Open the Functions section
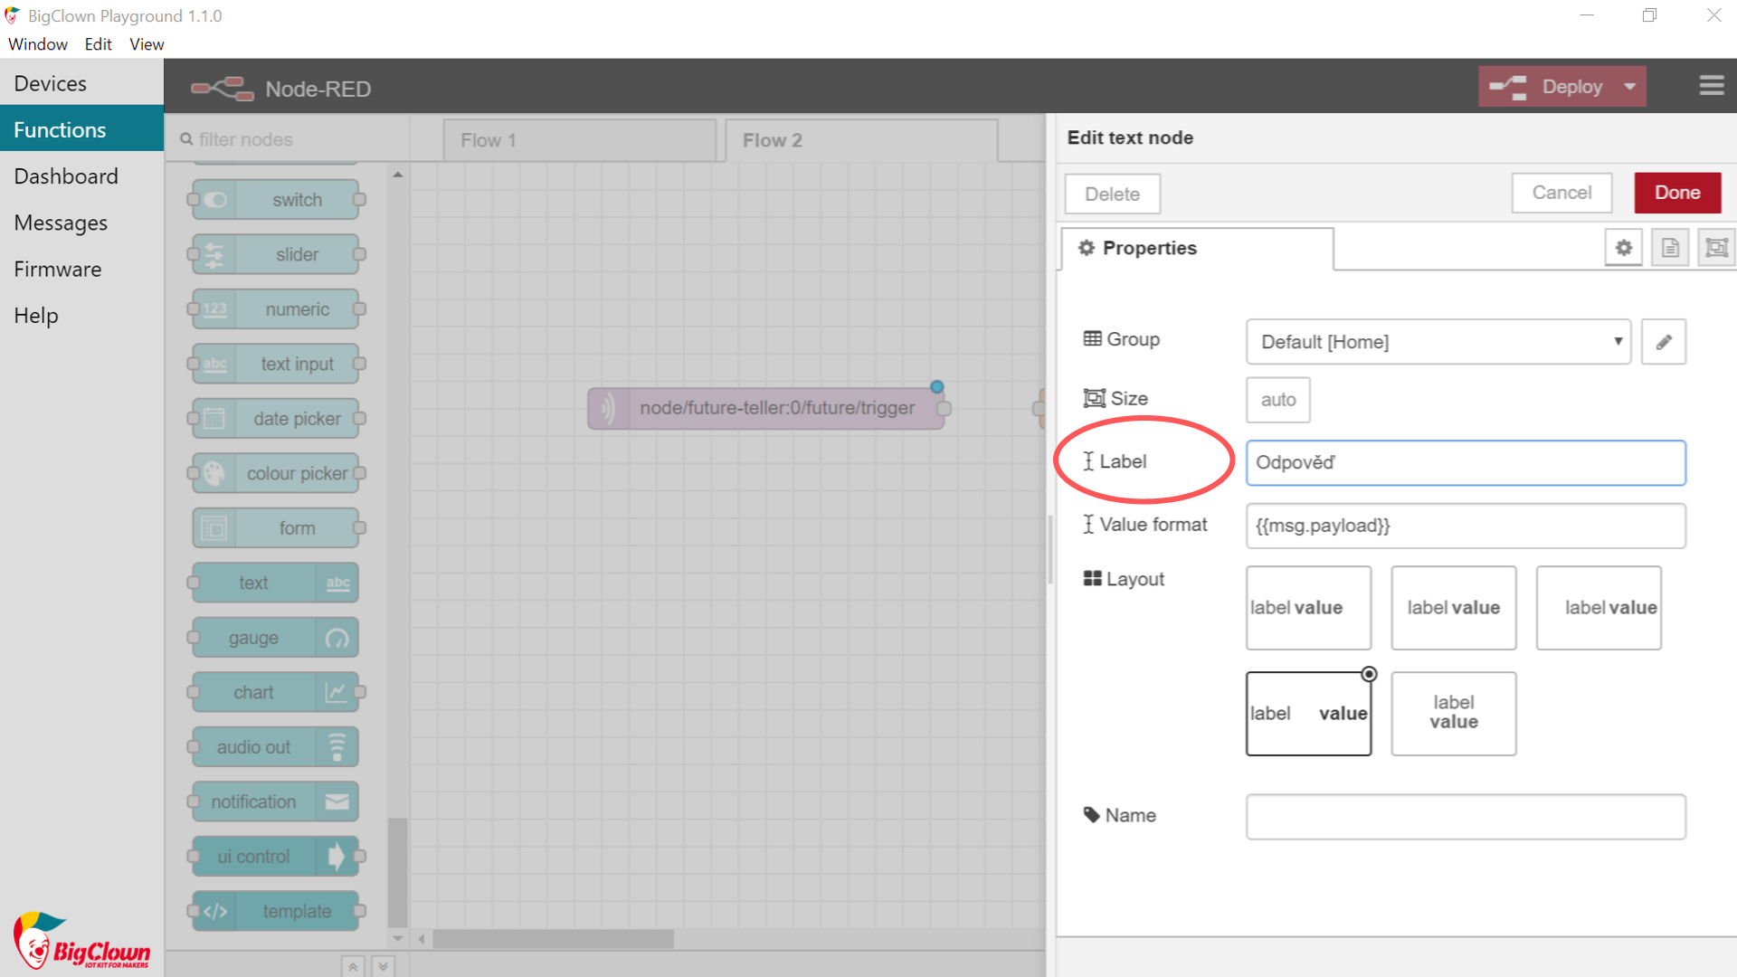The width and height of the screenshot is (1737, 977). tap(81, 129)
